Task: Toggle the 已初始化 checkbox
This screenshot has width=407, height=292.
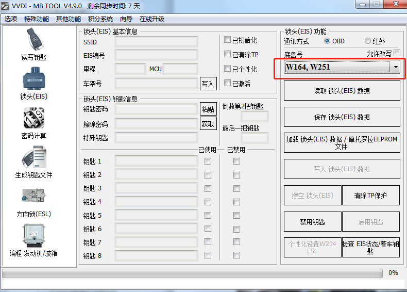Action: click(227, 40)
